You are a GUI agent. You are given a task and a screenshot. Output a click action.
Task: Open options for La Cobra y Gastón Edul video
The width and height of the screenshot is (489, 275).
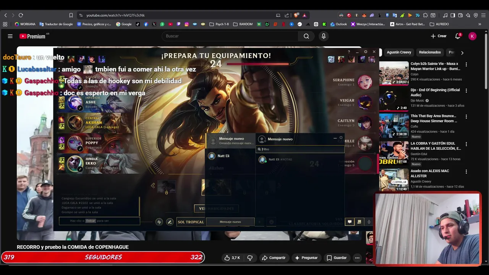pos(466,144)
